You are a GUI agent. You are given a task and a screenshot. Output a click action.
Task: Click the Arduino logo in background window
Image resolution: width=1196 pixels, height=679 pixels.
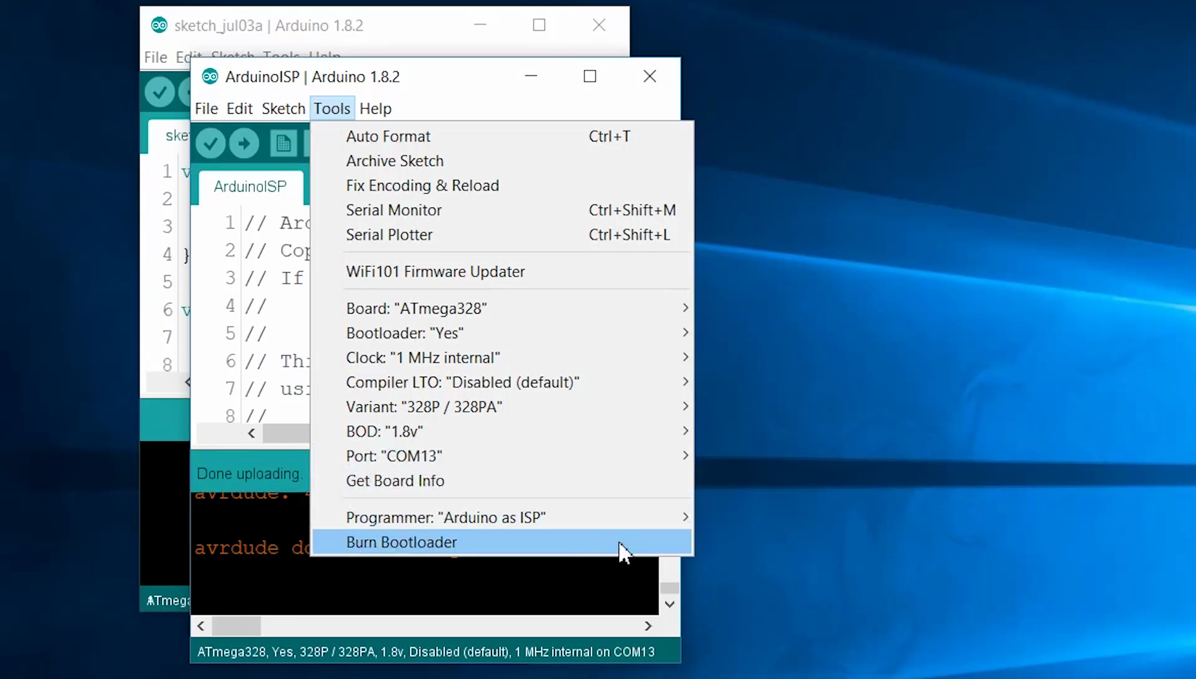(159, 26)
